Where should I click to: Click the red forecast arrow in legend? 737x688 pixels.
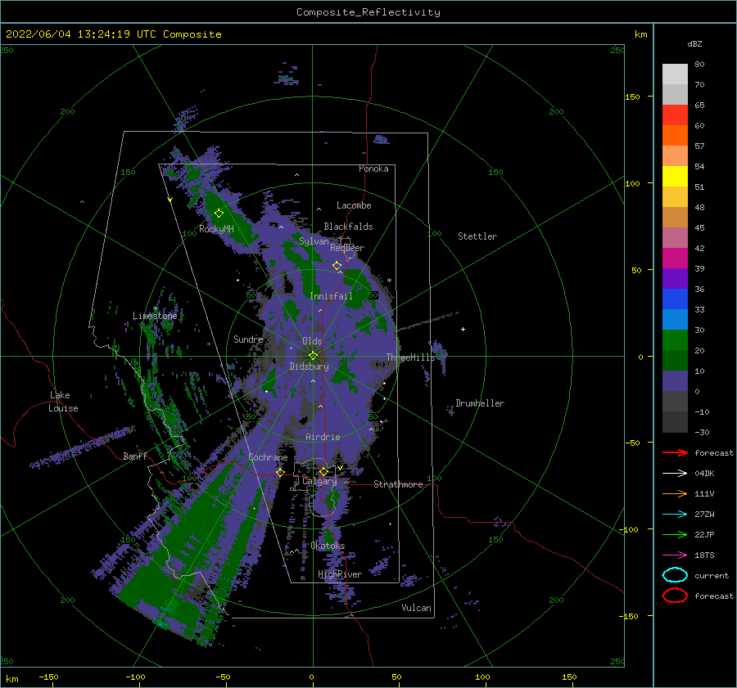[675, 452]
